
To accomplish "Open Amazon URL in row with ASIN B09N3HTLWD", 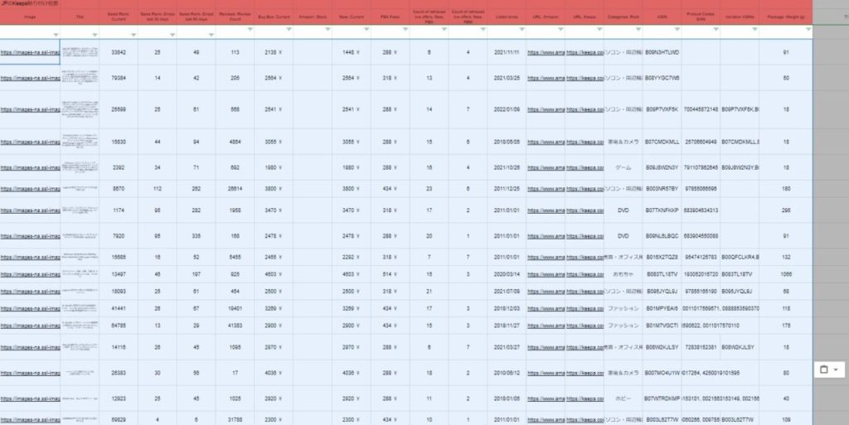I will pyautogui.click(x=546, y=52).
